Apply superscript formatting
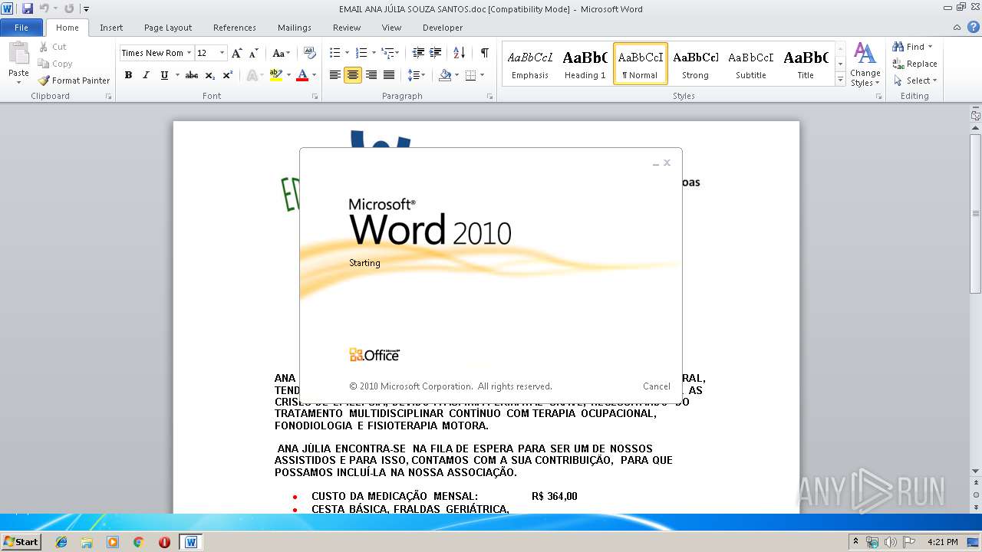 (228, 75)
